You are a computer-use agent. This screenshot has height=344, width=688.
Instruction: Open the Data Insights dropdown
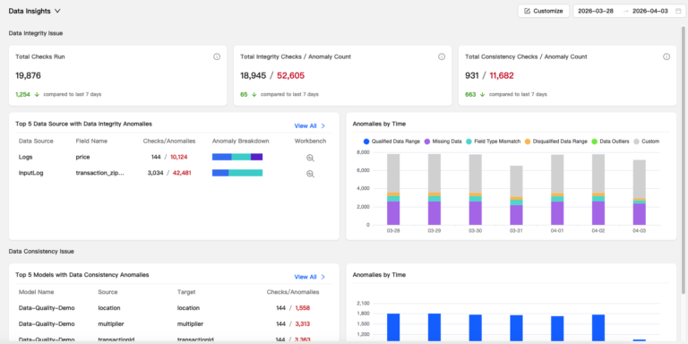coord(34,11)
